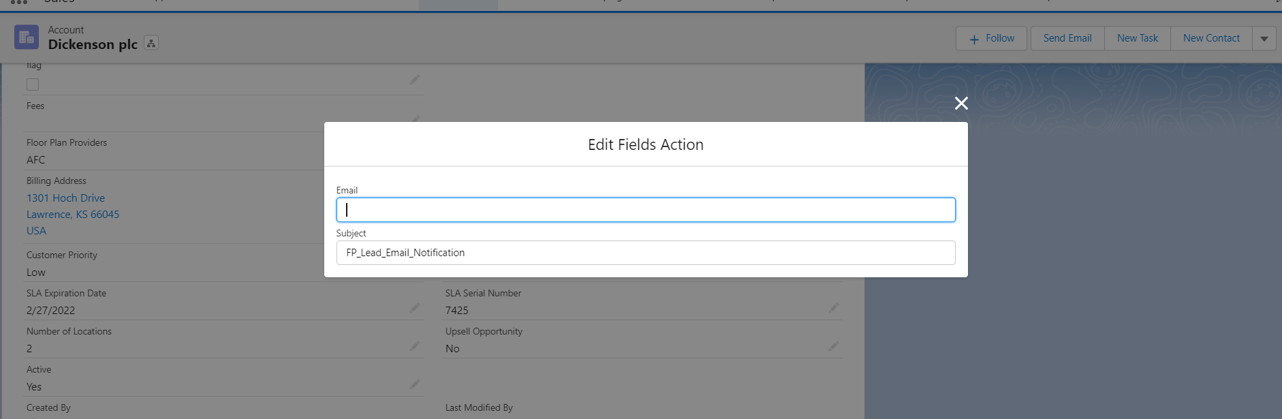Click the account hierarchy icon beside Dickenson plc

pos(151,44)
